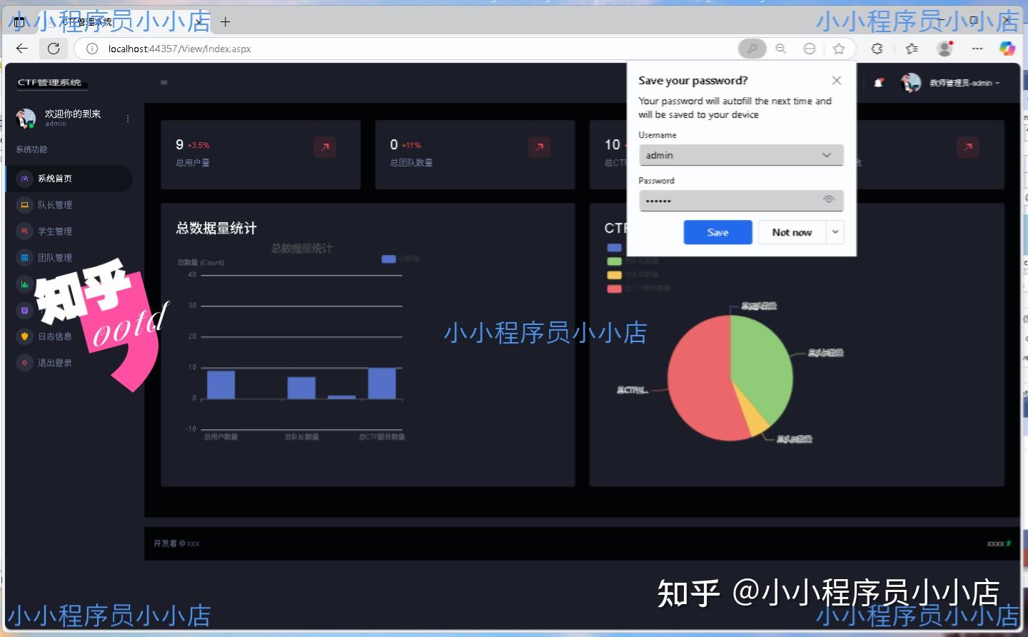Image resolution: width=1028 pixels, height=637 pixels.
Task: Toggle the green legend entry in pie chart
Action: pos(614,261)
